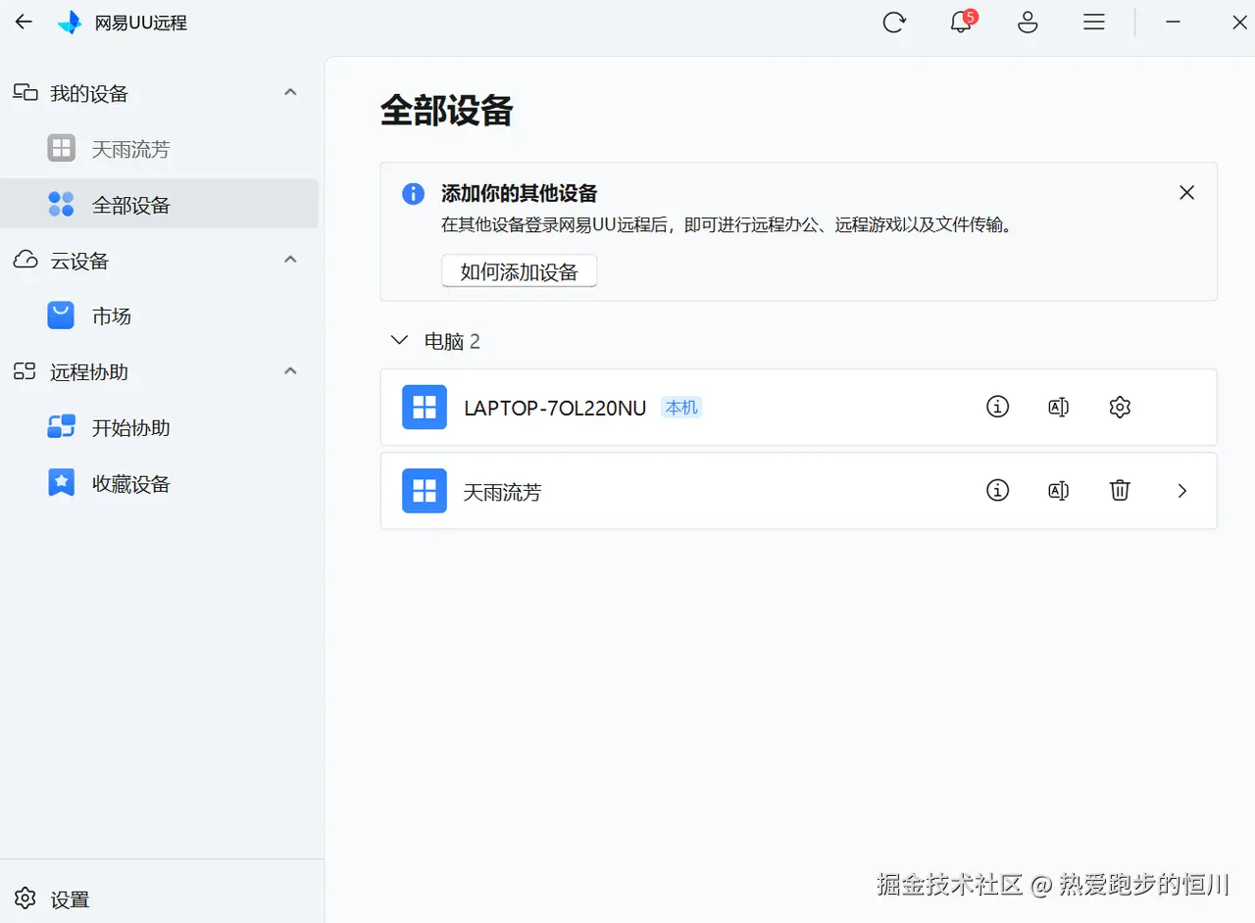Image resolution: width=1255 pixels, height=923 pixels.
Task: Dismiss the add-device banner
Action: (1186, 192)
